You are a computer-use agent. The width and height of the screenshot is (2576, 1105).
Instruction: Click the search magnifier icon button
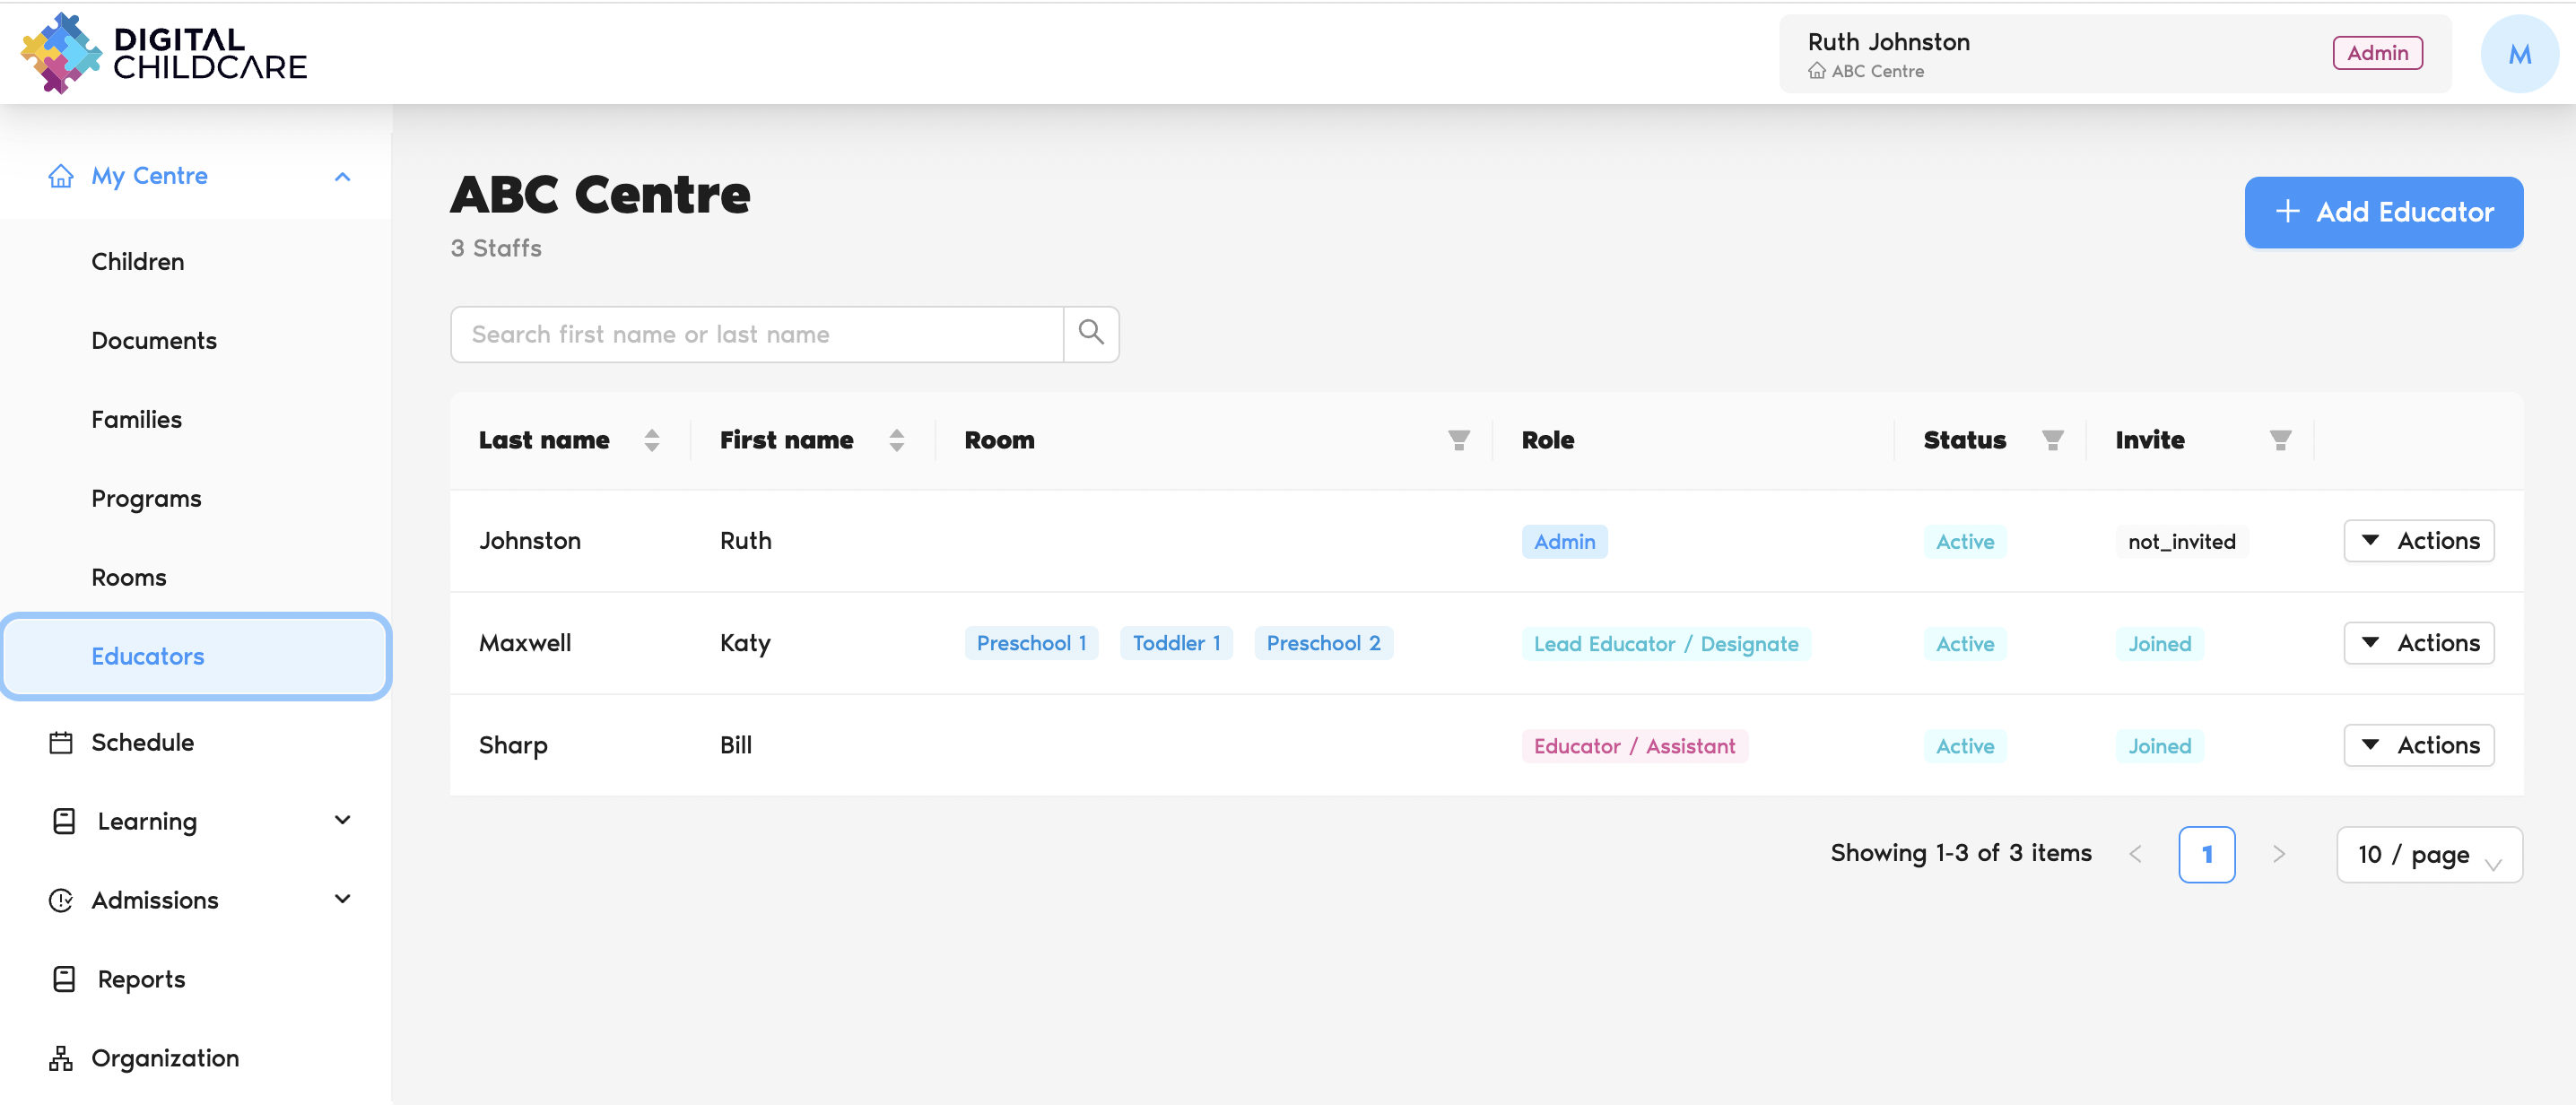[x=1090, y=333]
